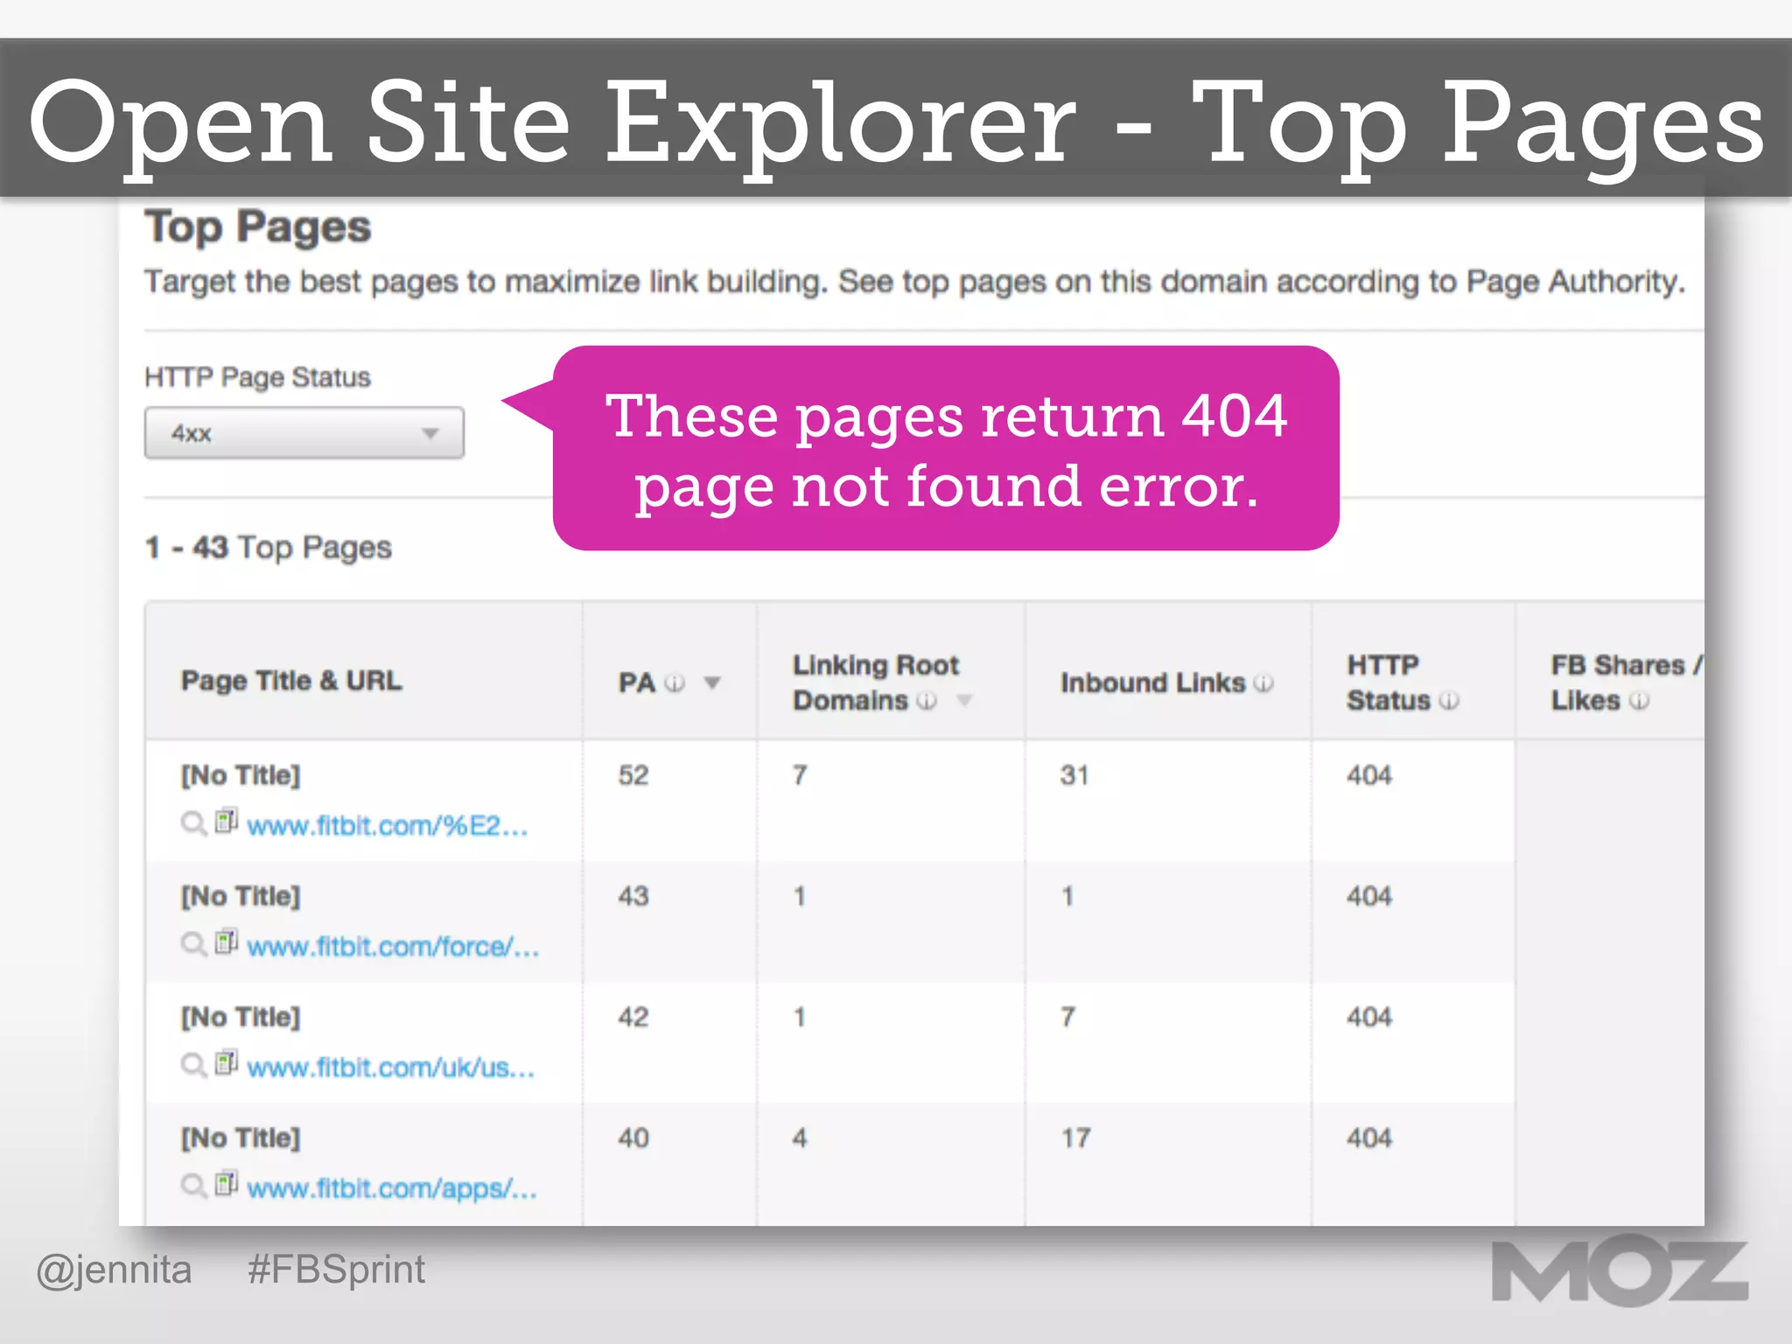
Task: Click the #FBSprint hashtag
Action: (336, 1270)
